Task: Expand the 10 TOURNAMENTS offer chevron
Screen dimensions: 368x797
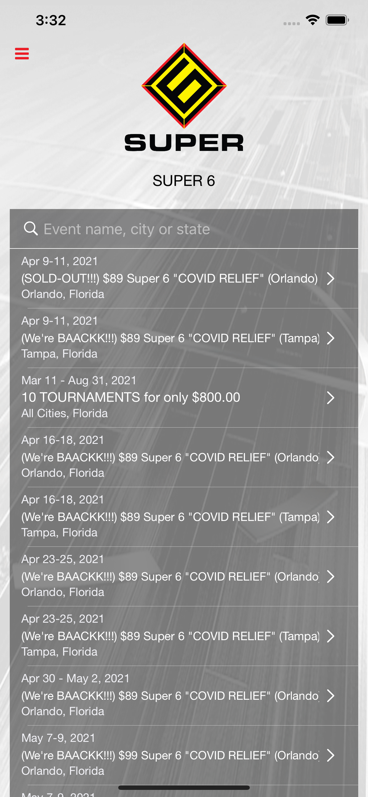Action: click(x=331, y=398)
